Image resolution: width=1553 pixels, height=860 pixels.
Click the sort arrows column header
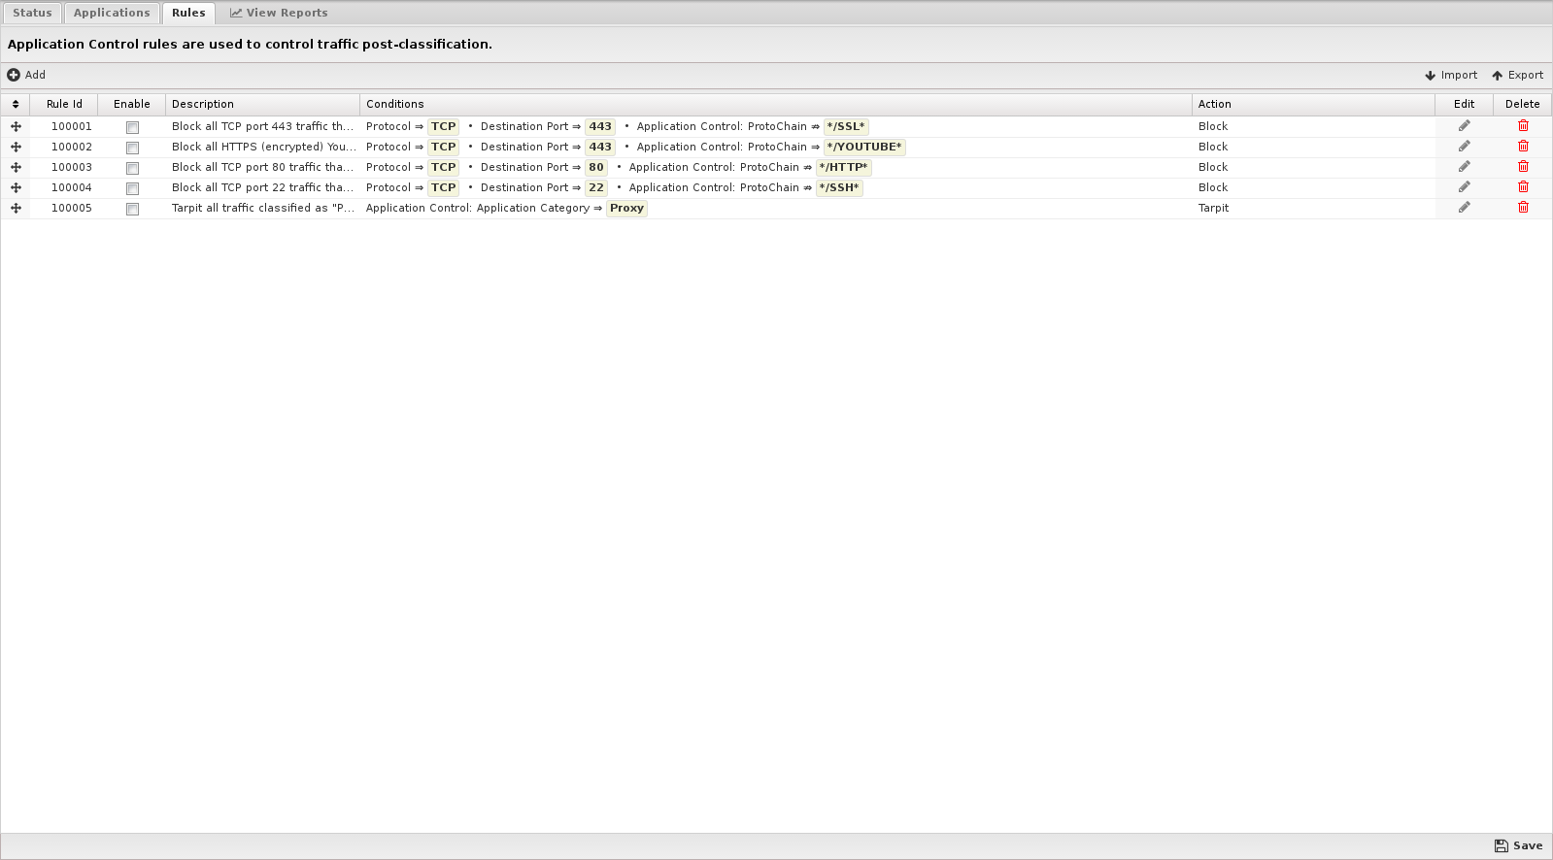[16, 104]
